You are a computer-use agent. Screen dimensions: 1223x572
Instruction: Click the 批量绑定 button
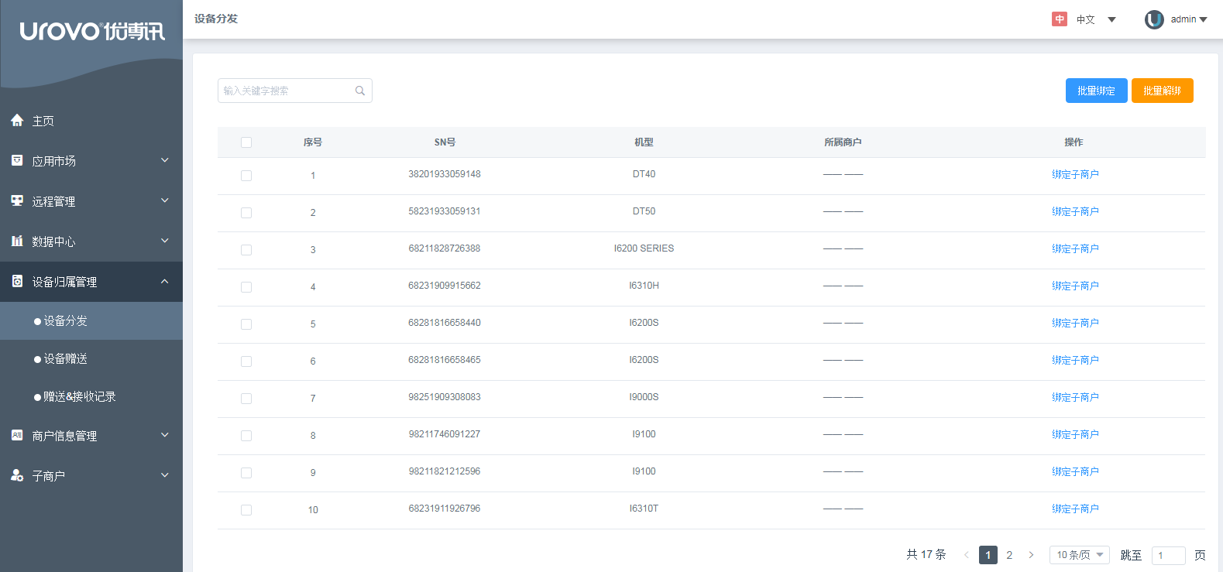click(x=1096, y=91)
